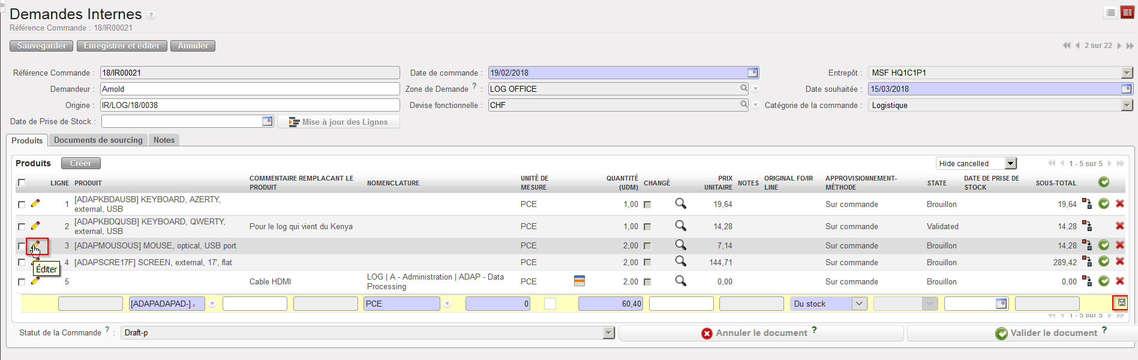The image size is (1138, 360).
Task: Open the Du stock method dropdown
Action: pos(859,304)
